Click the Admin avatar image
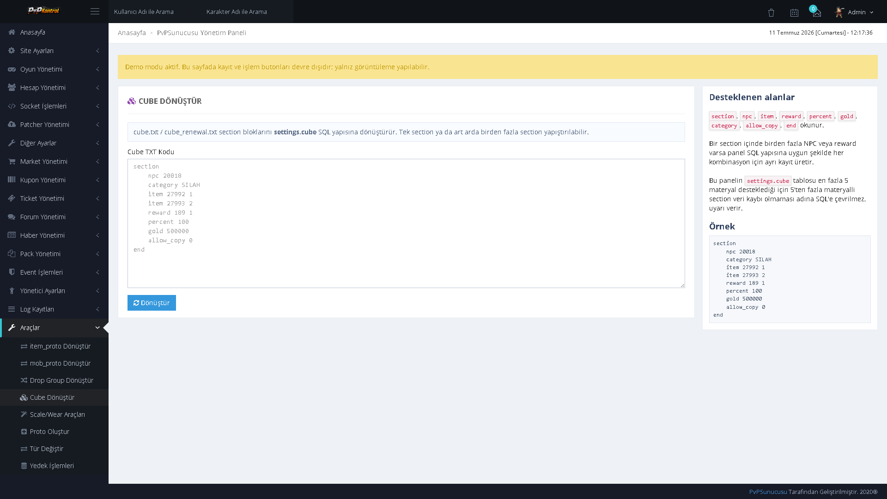887x499 pixels. [x=839, y=12]
